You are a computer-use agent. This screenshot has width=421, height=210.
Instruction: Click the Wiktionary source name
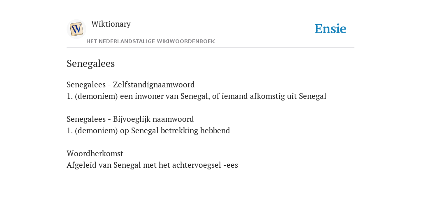[x=111, y=24]
